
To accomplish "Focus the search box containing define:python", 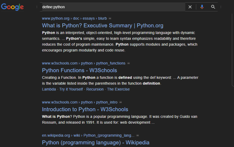I will 113,7.
